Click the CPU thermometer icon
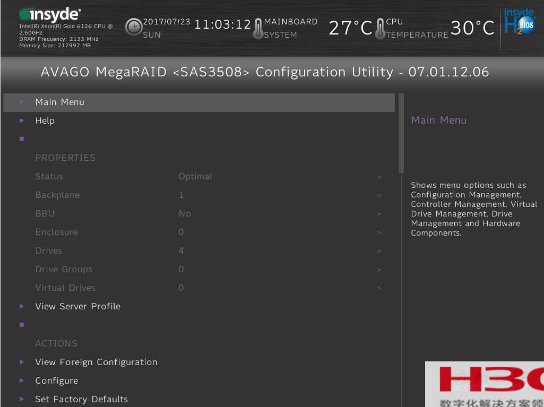Viewport: 544px width, 407px height. pyautogui.click(x=380, y=29)
